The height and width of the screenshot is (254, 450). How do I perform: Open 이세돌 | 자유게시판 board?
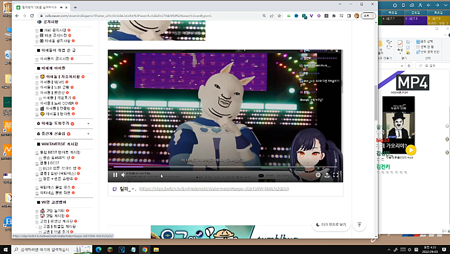coord(63,77)
